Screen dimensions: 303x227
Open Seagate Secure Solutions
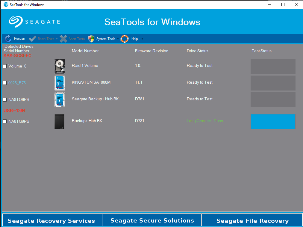(x=152, y=220)
